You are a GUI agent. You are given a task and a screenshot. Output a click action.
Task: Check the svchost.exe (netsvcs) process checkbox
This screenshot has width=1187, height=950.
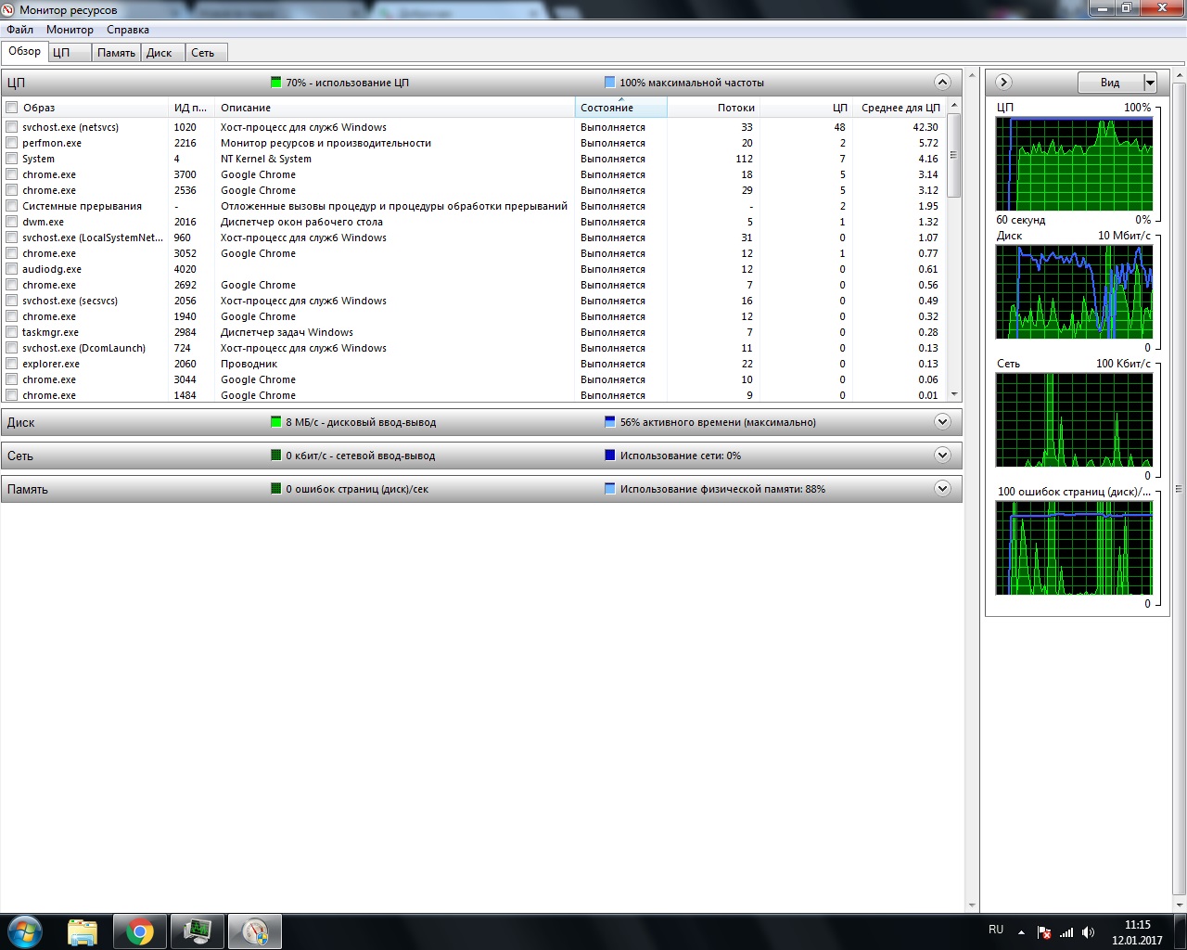click(12, 127)
